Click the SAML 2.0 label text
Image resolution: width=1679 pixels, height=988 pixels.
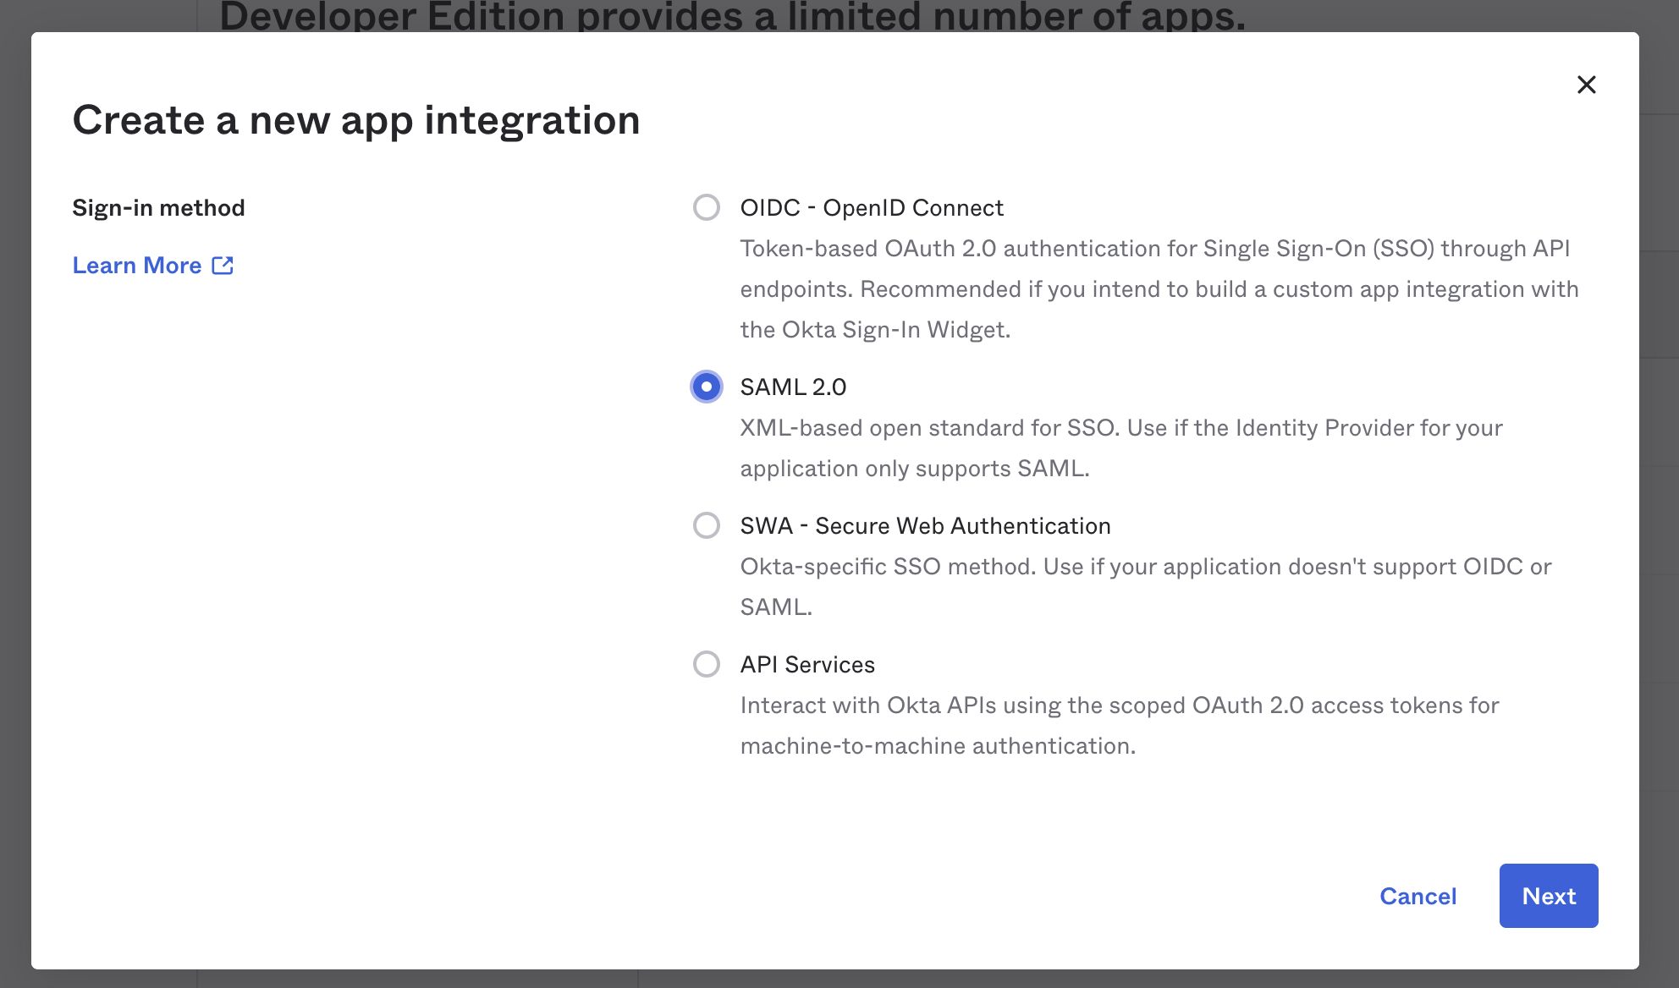coord(793,387)
